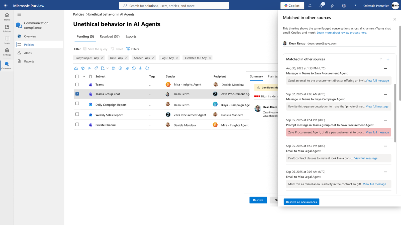Screen dimensions: 401x225
Task: Click the info circle icon in toolbar
Action: pos(120,68)
